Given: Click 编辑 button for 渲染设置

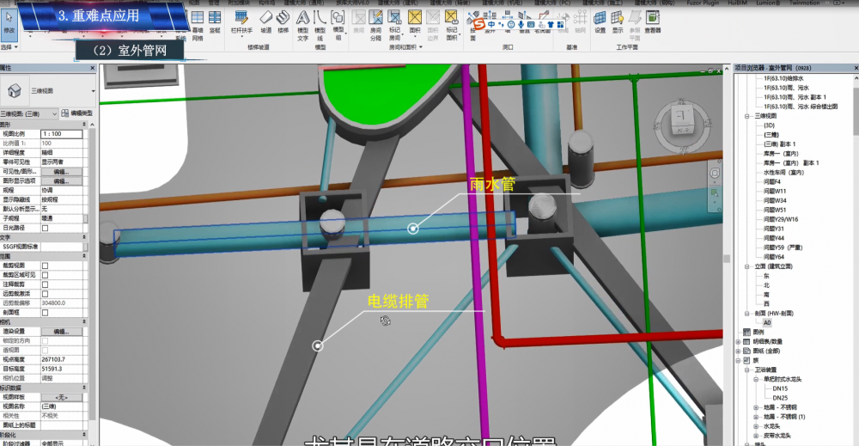Looking at the screenshot, I should tap(61, 331).
